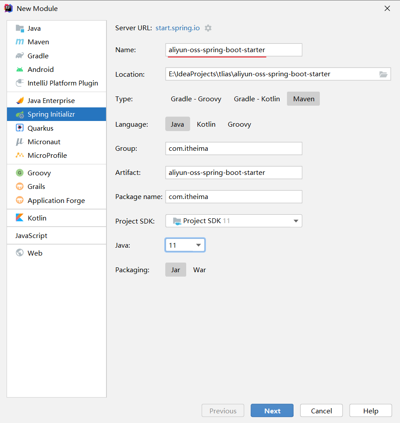Click the Maven icon in sidebar

(20, 42)
